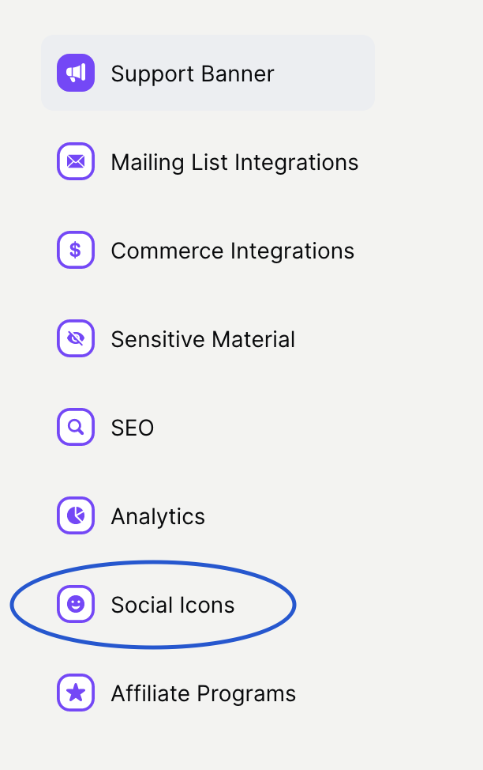Navigate to the SEO section
The image size is (483, 770).
[x=133, y=428]
